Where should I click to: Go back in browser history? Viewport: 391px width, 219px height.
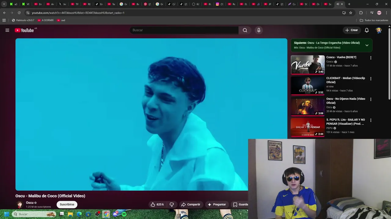coord(4,13)
